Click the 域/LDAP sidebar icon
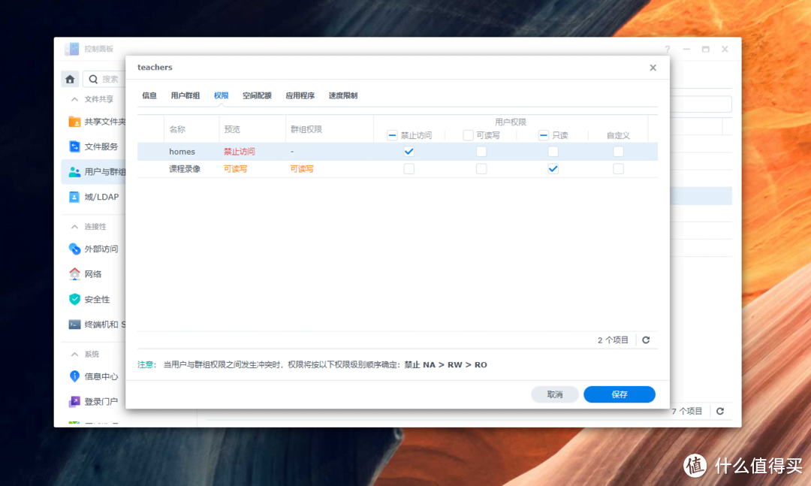The height and width of the screenshot is (486, 811). click(x=101, y=196)
